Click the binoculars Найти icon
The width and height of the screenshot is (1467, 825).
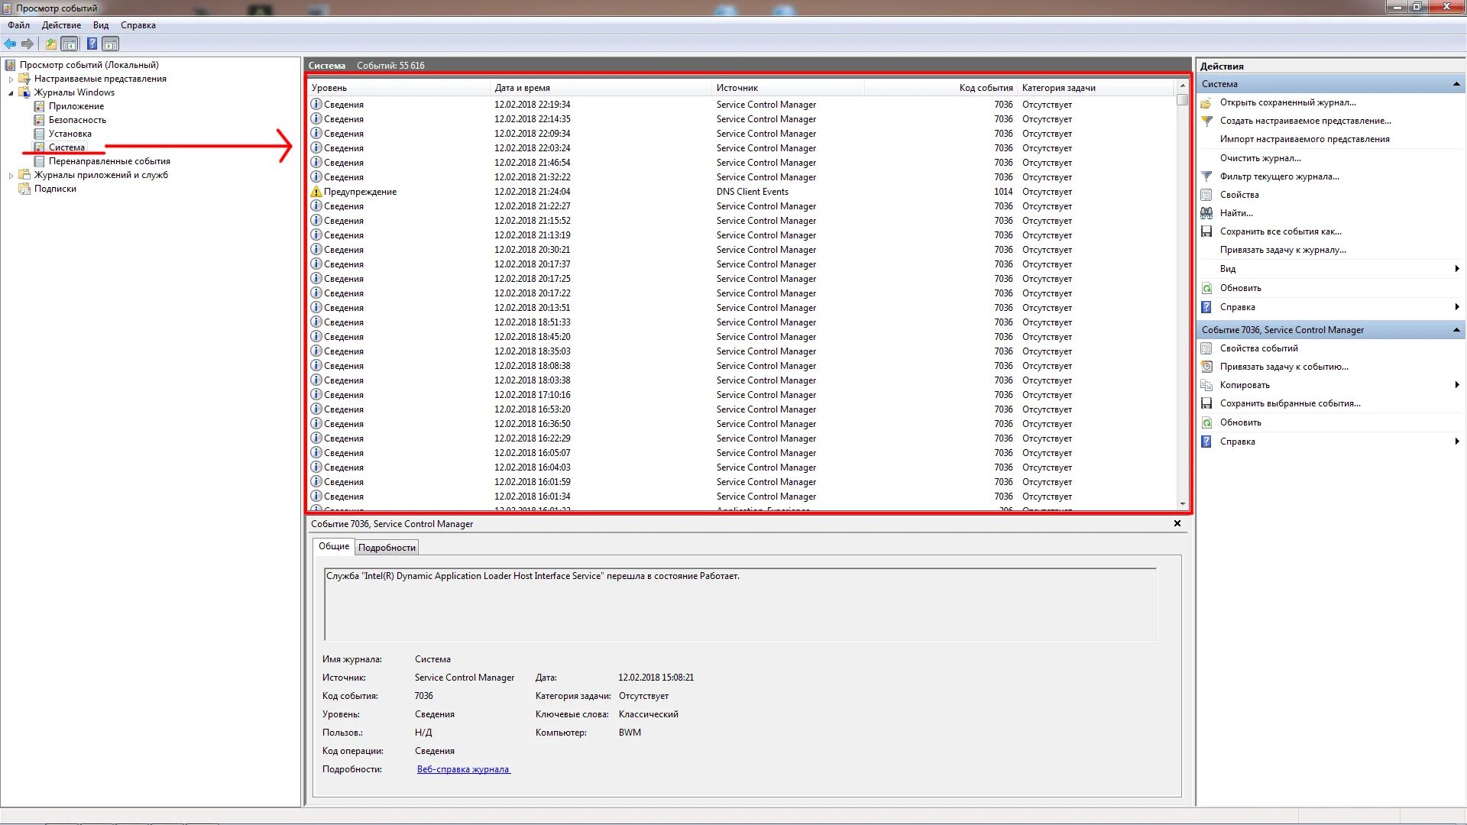tap(1206, 213)
